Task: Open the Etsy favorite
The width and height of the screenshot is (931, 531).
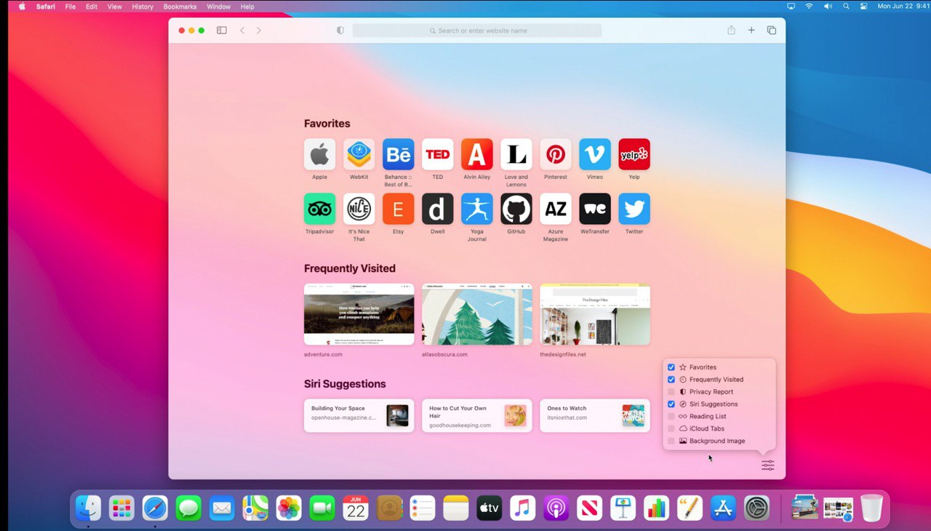Action: 398,209
